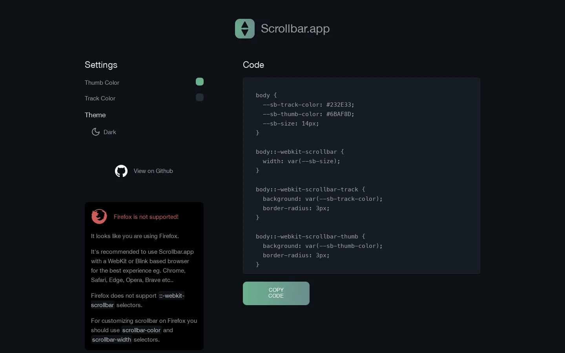Click the Track Color label
The width and height of the screenshot is (565, 353).
point(100,98)
